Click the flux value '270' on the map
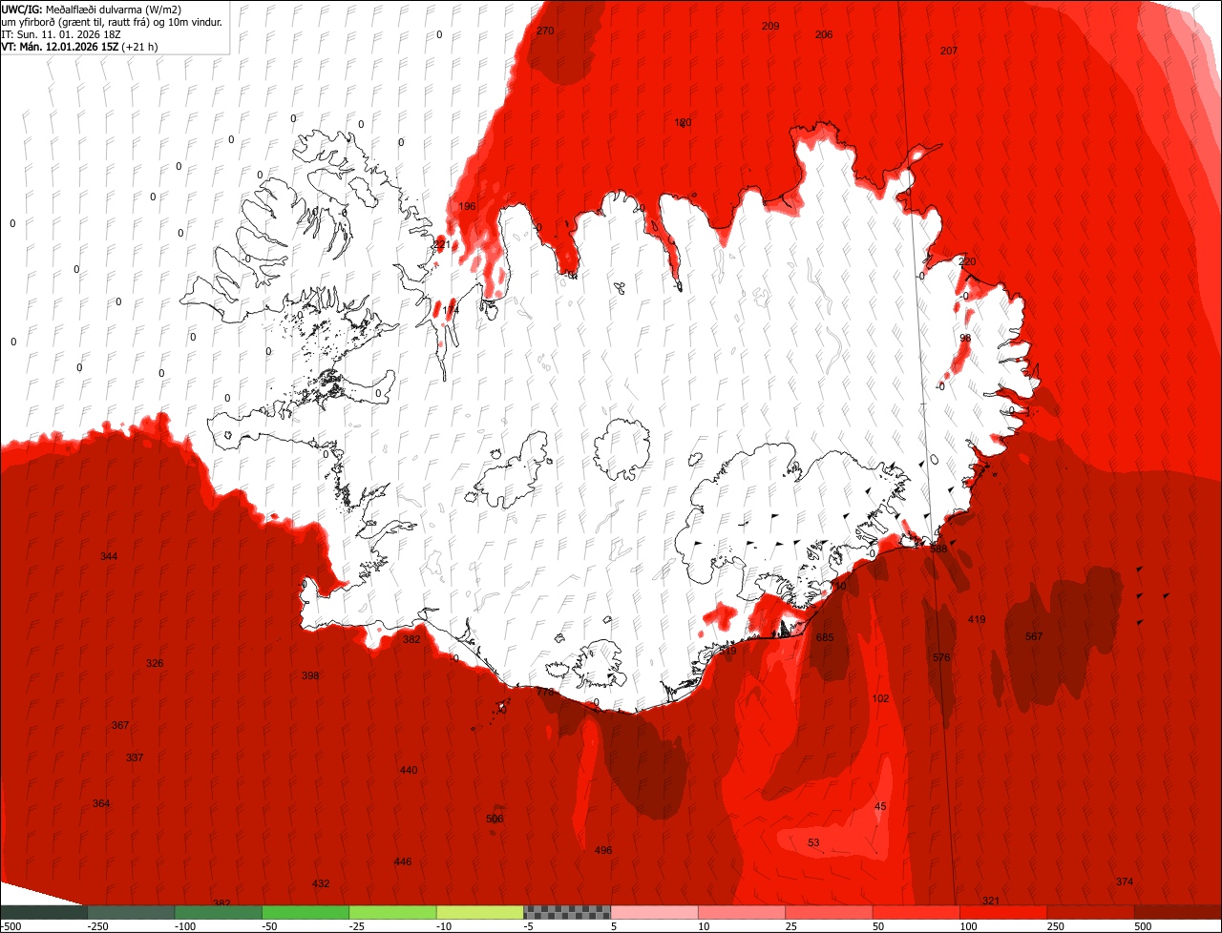 pos(545,31)
